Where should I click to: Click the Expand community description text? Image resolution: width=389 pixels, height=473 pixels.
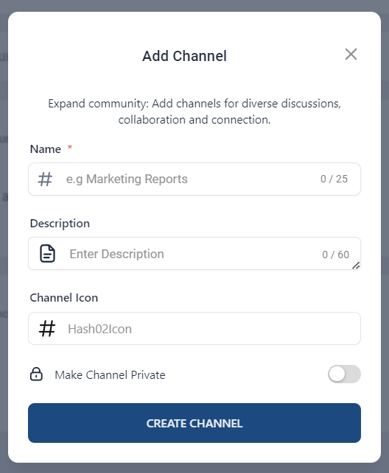tap(194, 112)
